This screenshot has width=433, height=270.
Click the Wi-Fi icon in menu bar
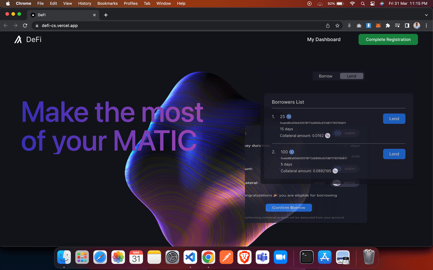(x=352, y=4)
